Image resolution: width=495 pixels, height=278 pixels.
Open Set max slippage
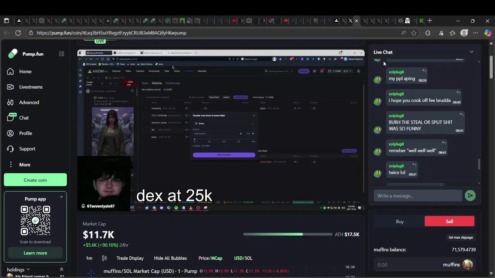pyautogui.click(x=461, y=237)
